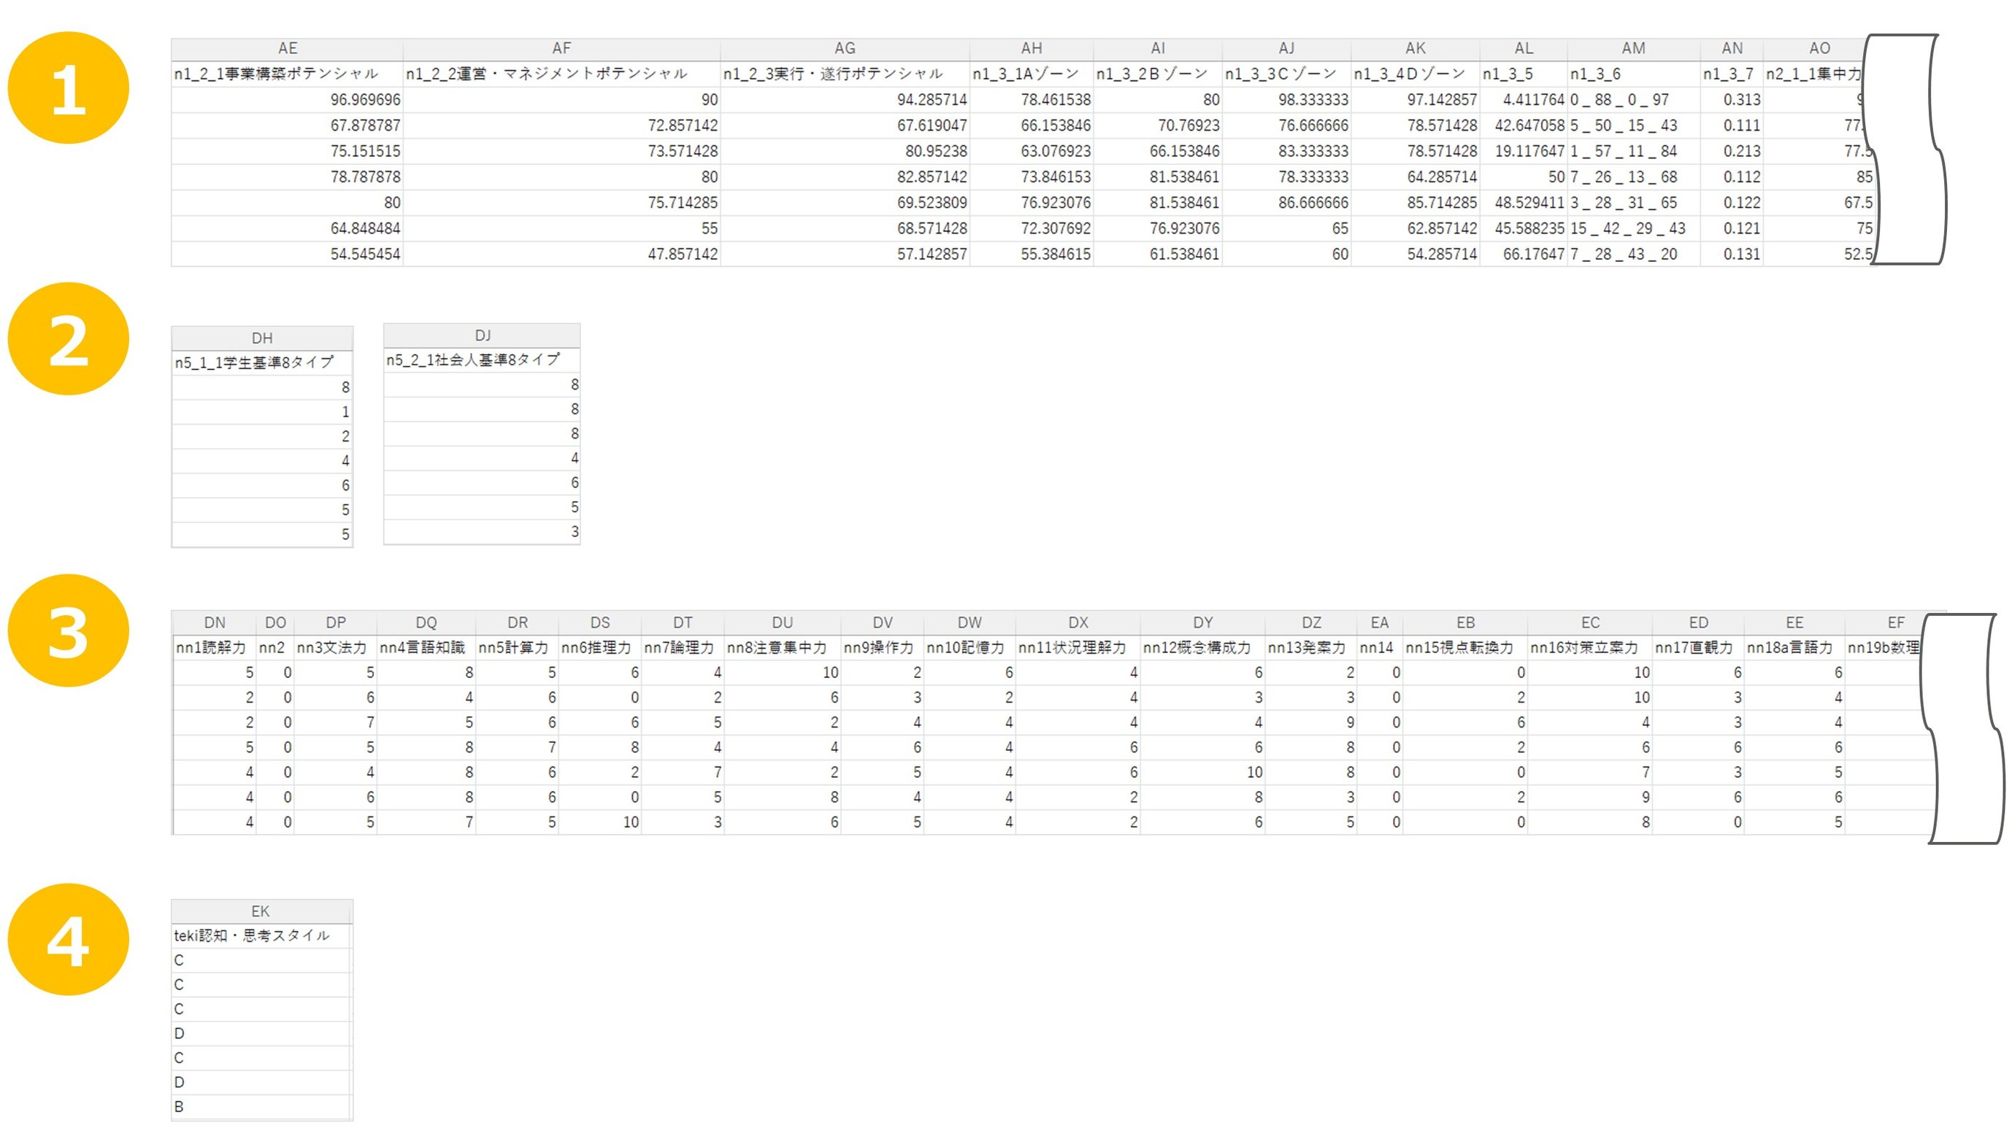Select the nn13発案力 header cell

[x=1311, y=648]
